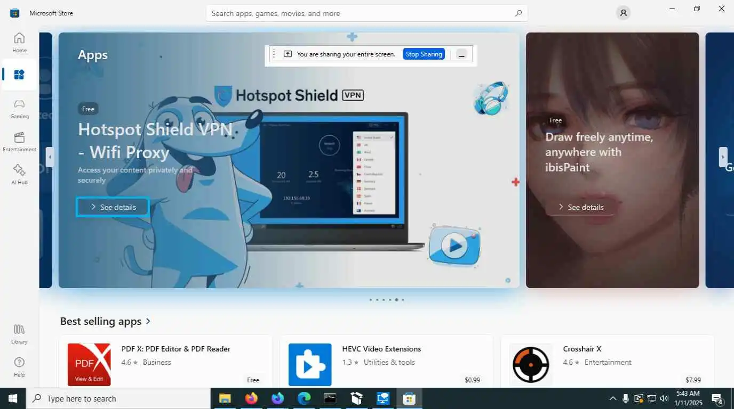Click the sharing bar's screen icon
734x409 pixels.
click(x=288, y=54)
